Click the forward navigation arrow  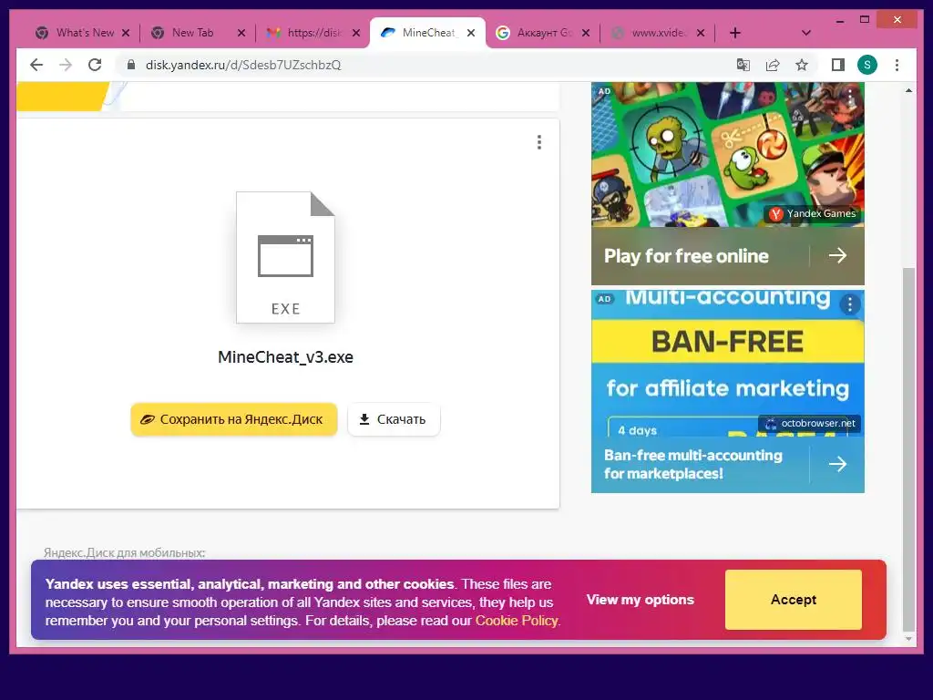[x=66, y=65]
